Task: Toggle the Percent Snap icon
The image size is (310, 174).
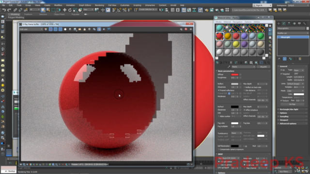Action: (x=124, y=10)
